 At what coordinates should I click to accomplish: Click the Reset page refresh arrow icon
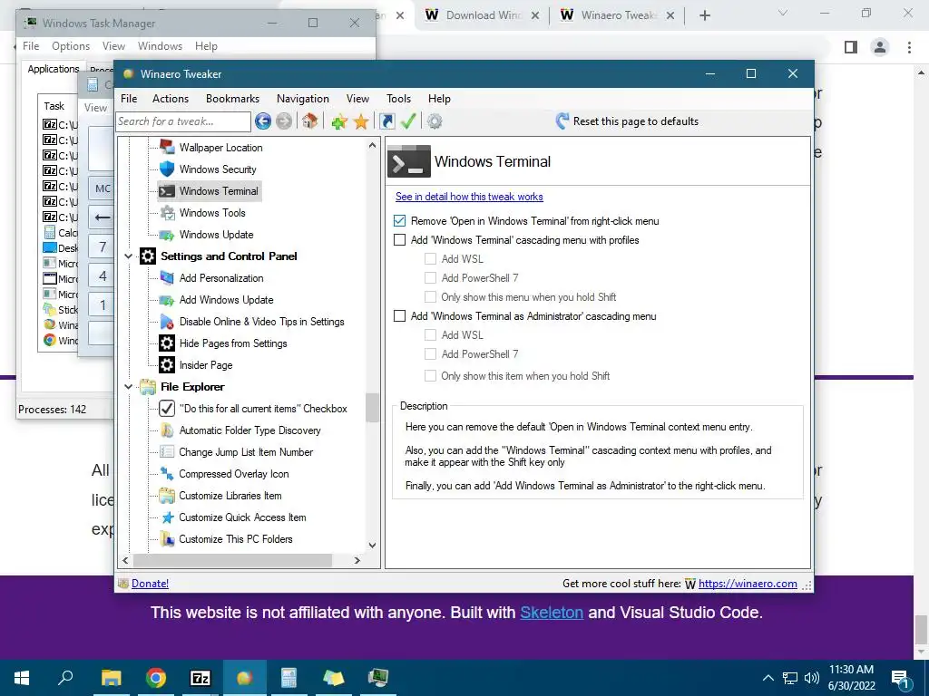tap(562, 121)
